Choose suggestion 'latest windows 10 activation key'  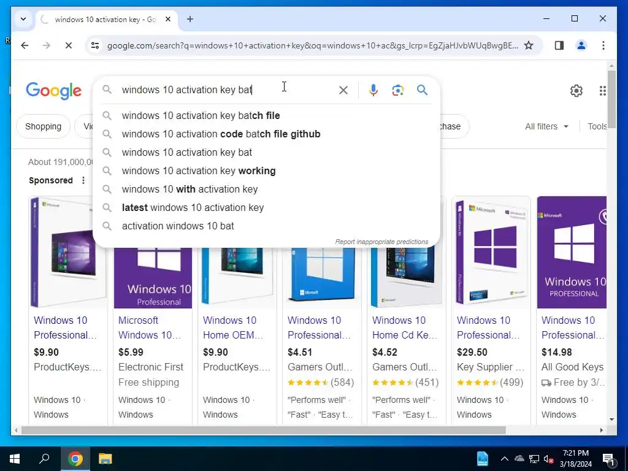click(266, 208)
